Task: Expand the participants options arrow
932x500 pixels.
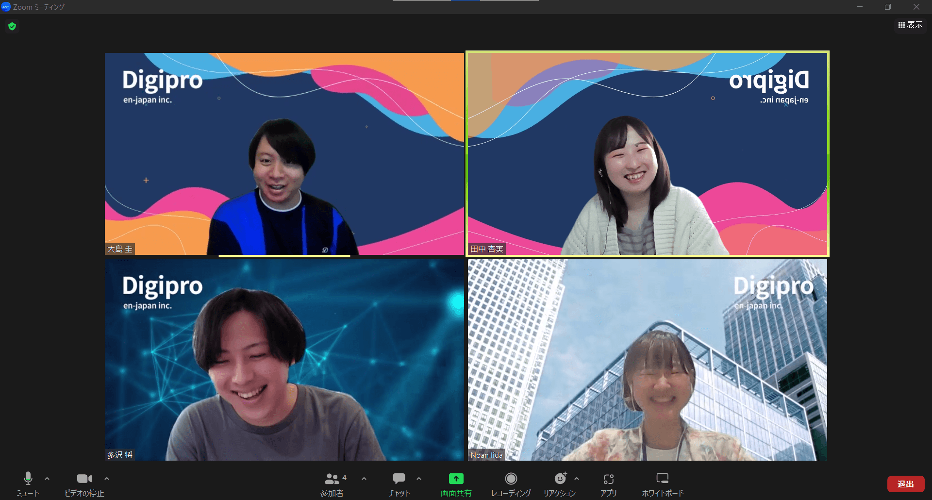Action: click(x=364, y=479)
